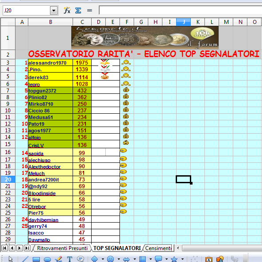The height and width of the screenshot is (262, 262).
Task: Switch to Ritrovamenti Presunti sheet tab
Action: pos(62,248)
